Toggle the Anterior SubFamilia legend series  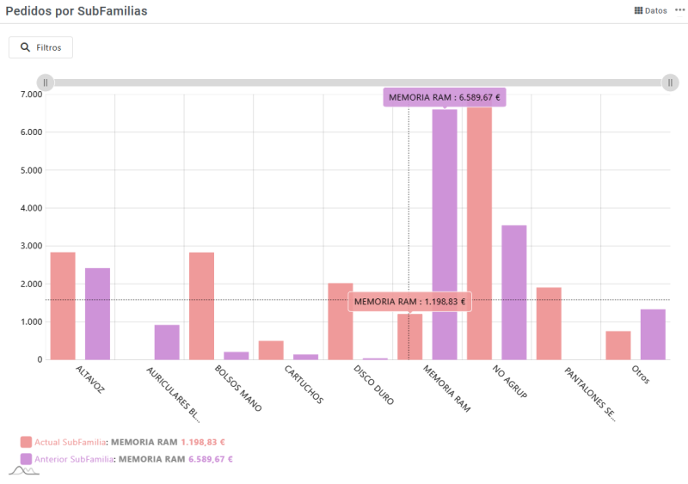(26, 459)
